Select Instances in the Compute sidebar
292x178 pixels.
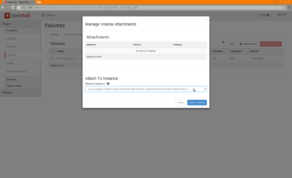(11, 46)
